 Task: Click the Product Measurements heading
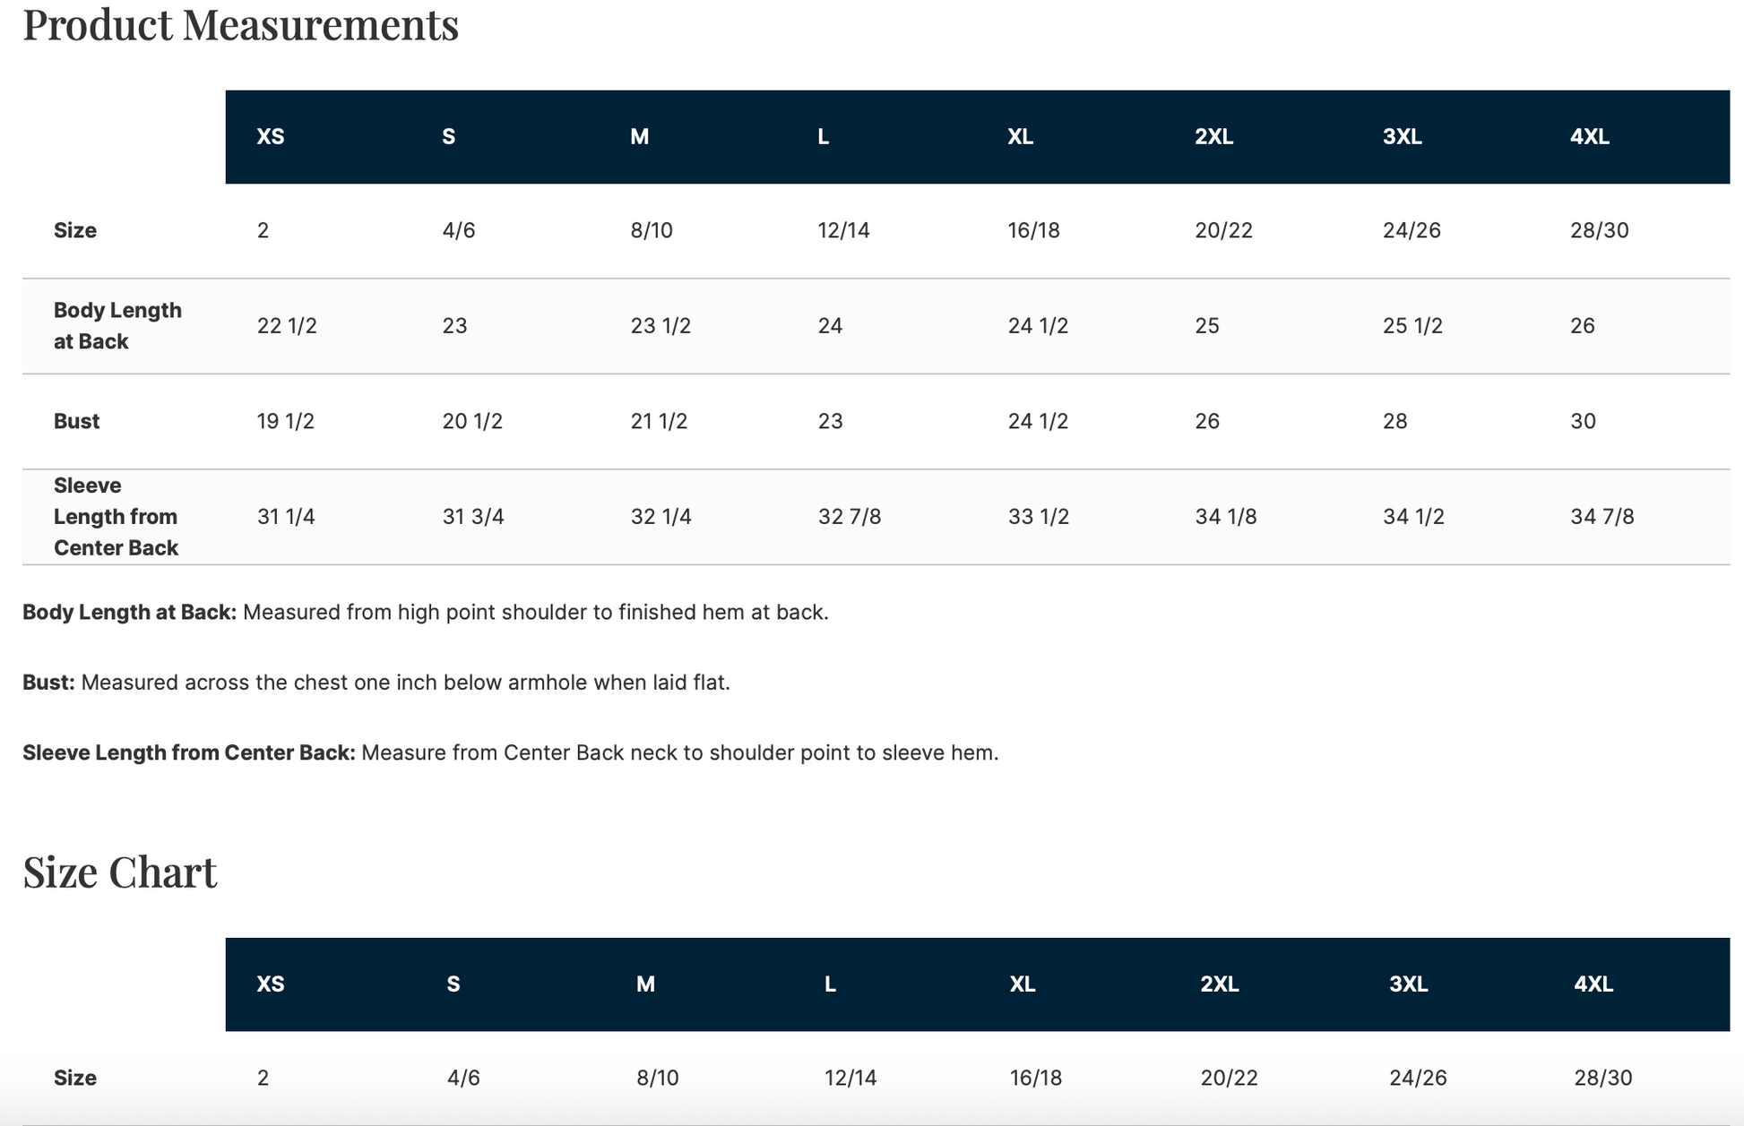pyautogui.click(x=240, y=25)
